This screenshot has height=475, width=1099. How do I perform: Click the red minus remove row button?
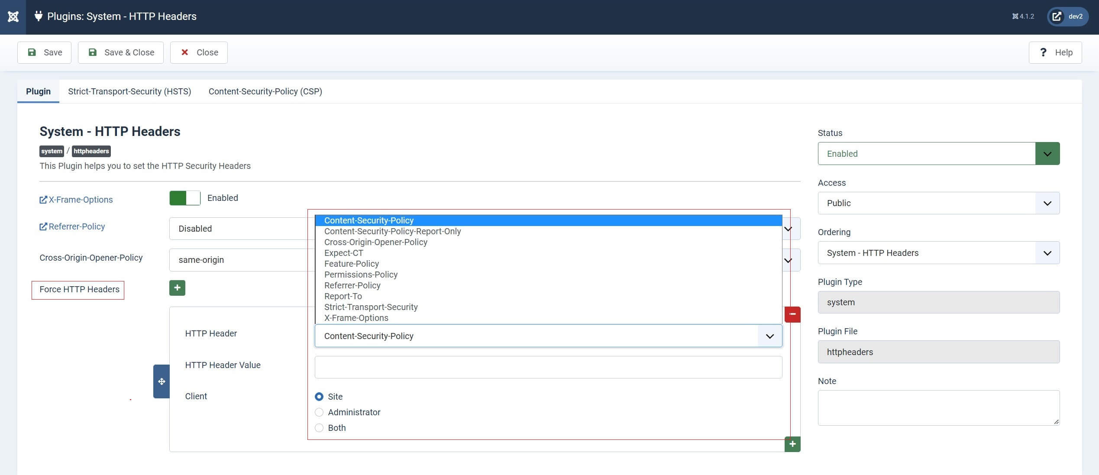pyautogui.click(x=792, y=314)
